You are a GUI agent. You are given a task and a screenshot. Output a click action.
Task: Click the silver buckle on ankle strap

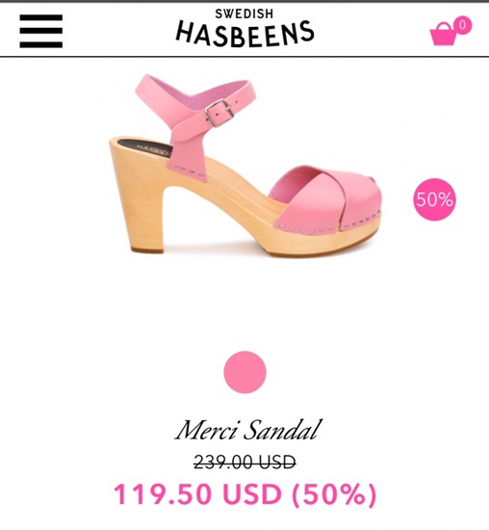pos(219,113)
